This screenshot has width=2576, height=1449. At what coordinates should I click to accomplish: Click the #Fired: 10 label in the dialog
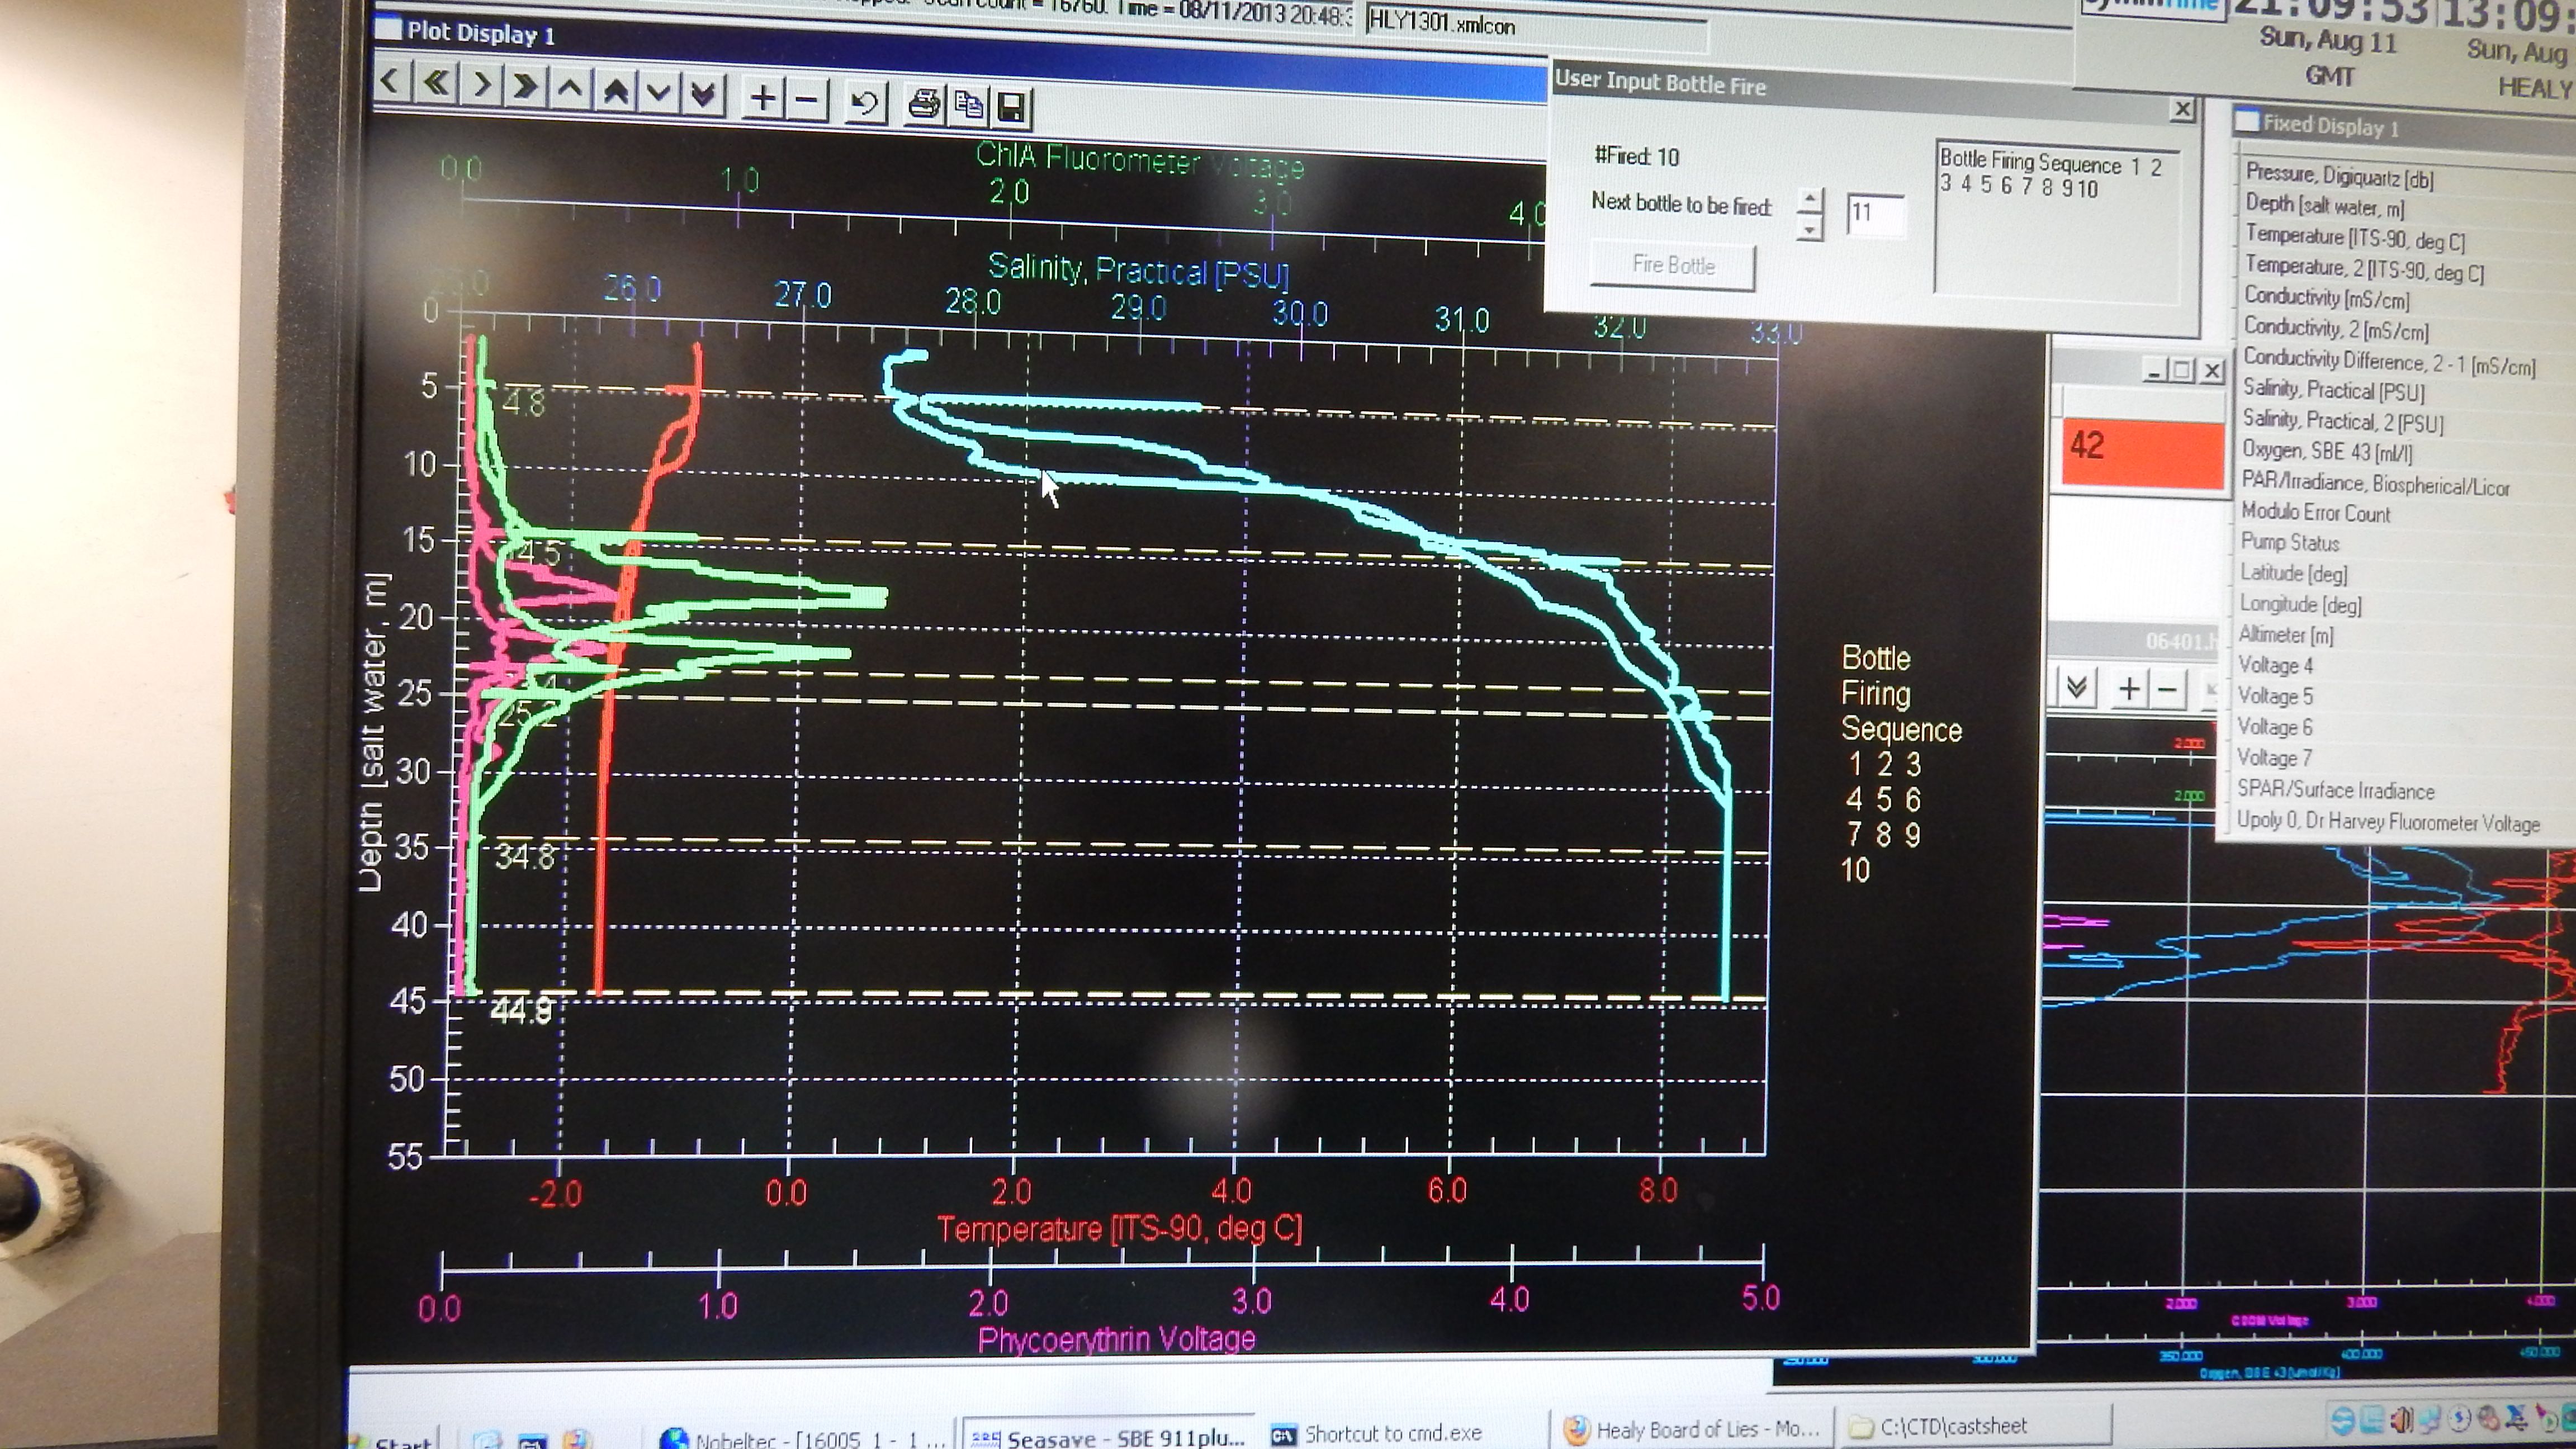click(1636, 156)
